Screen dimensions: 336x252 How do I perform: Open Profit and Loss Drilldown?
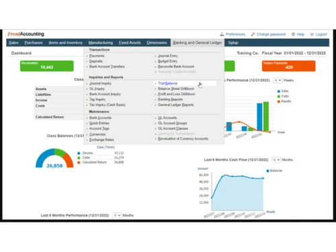[177, 94]
